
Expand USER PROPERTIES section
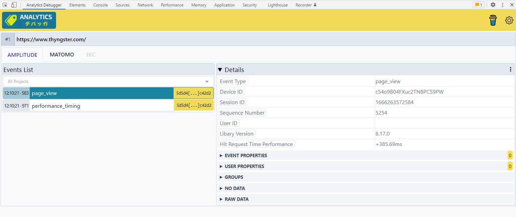244,166
